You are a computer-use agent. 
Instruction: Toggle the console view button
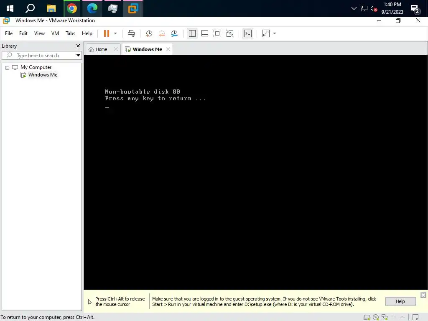(x=248, y=33)
